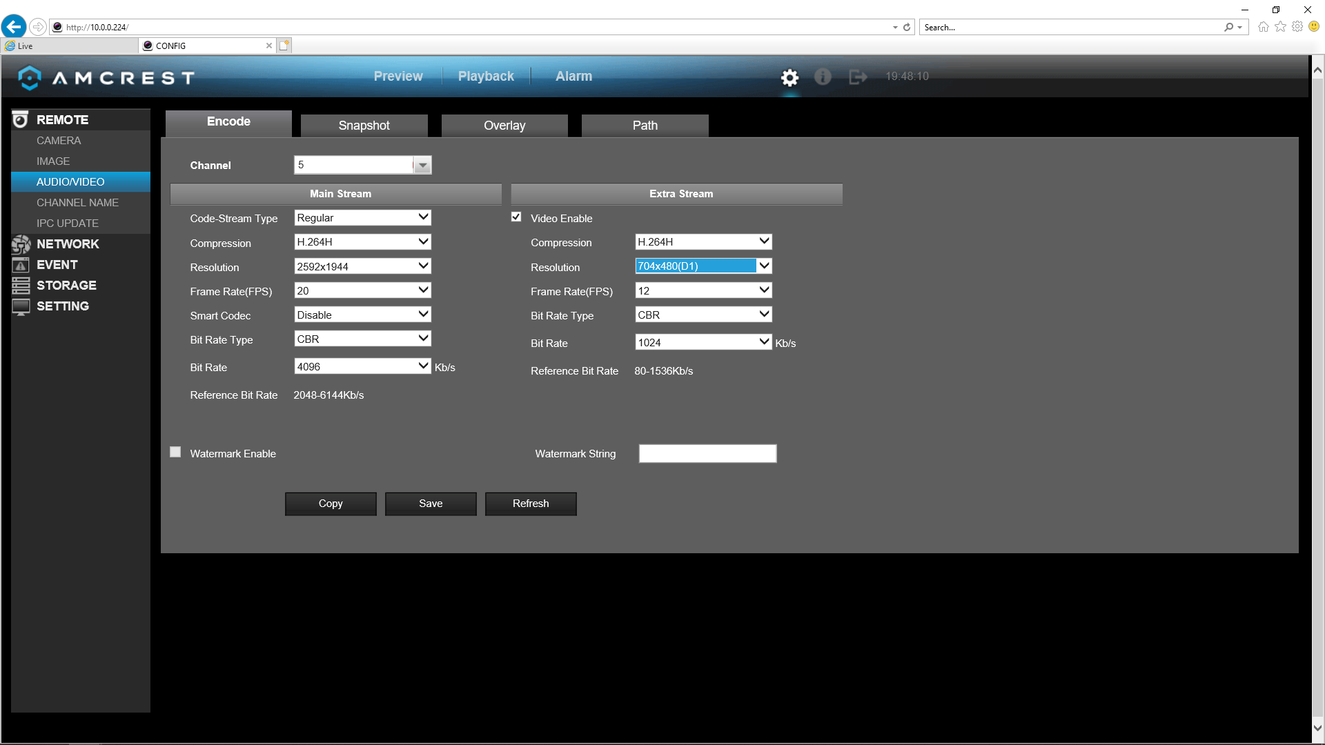The height and width of the screenshot is (745, 1325).
Task: Open the browser home icon
Action: click(1264, 27)
